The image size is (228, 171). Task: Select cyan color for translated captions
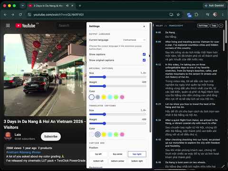click(110, 134)
